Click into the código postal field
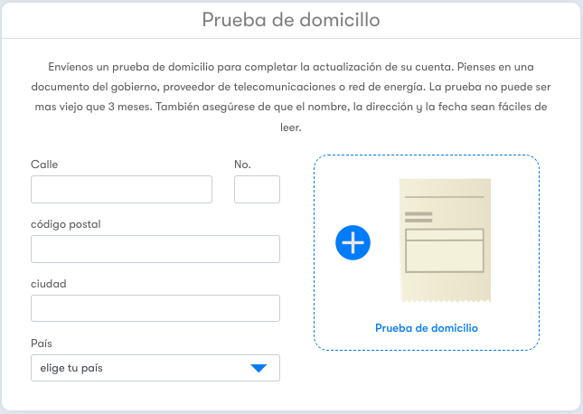 pyautogui.click(x=155, y=249)
